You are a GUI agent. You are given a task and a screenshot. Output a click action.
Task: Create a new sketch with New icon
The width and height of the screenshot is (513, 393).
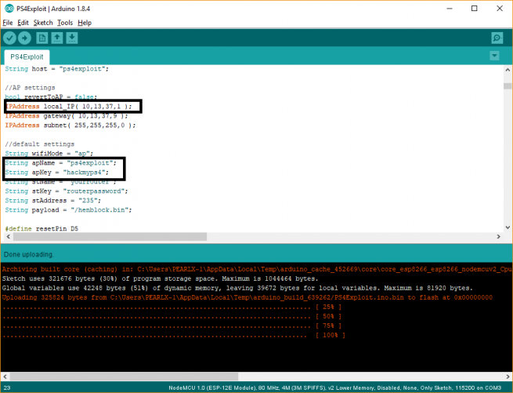[42, 38]
